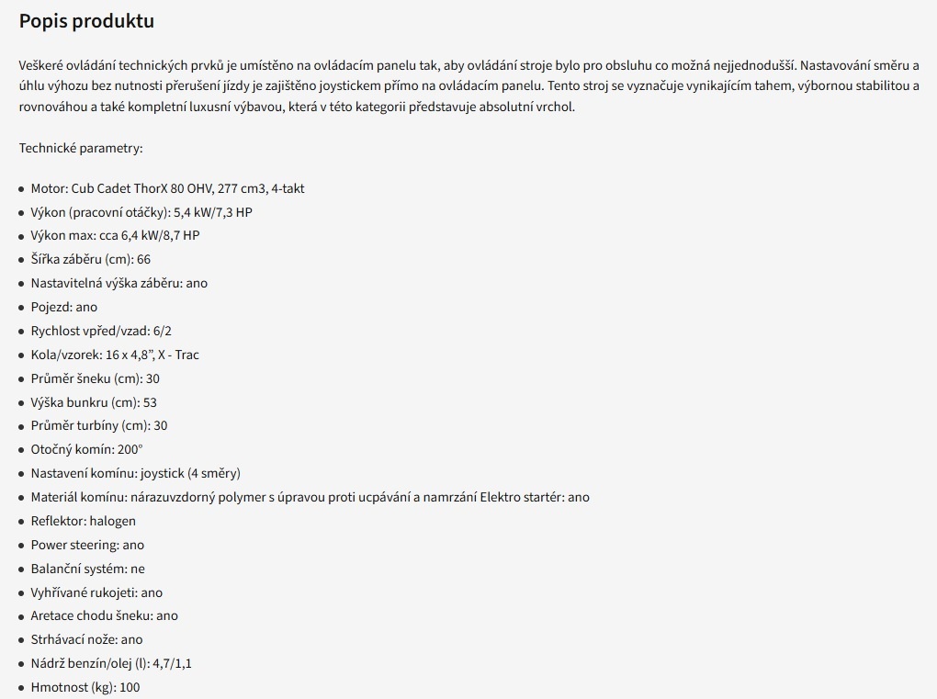This screenshot has height=699, width=937.
Task: Click the "Výkon max" specification line
Action: [x=115, y=235]
